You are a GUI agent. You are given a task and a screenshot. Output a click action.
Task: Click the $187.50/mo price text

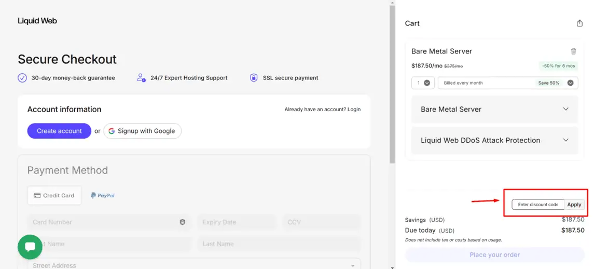pos(427,65)
